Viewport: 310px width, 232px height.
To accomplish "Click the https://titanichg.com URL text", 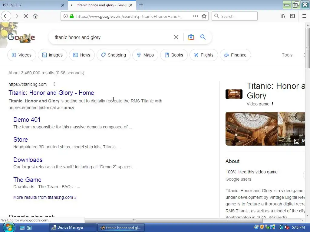I will coord(28,84).
